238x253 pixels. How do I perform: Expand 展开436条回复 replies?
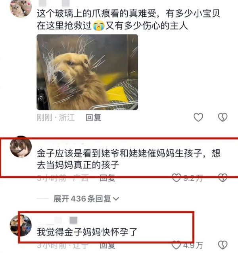coord(86,199)
